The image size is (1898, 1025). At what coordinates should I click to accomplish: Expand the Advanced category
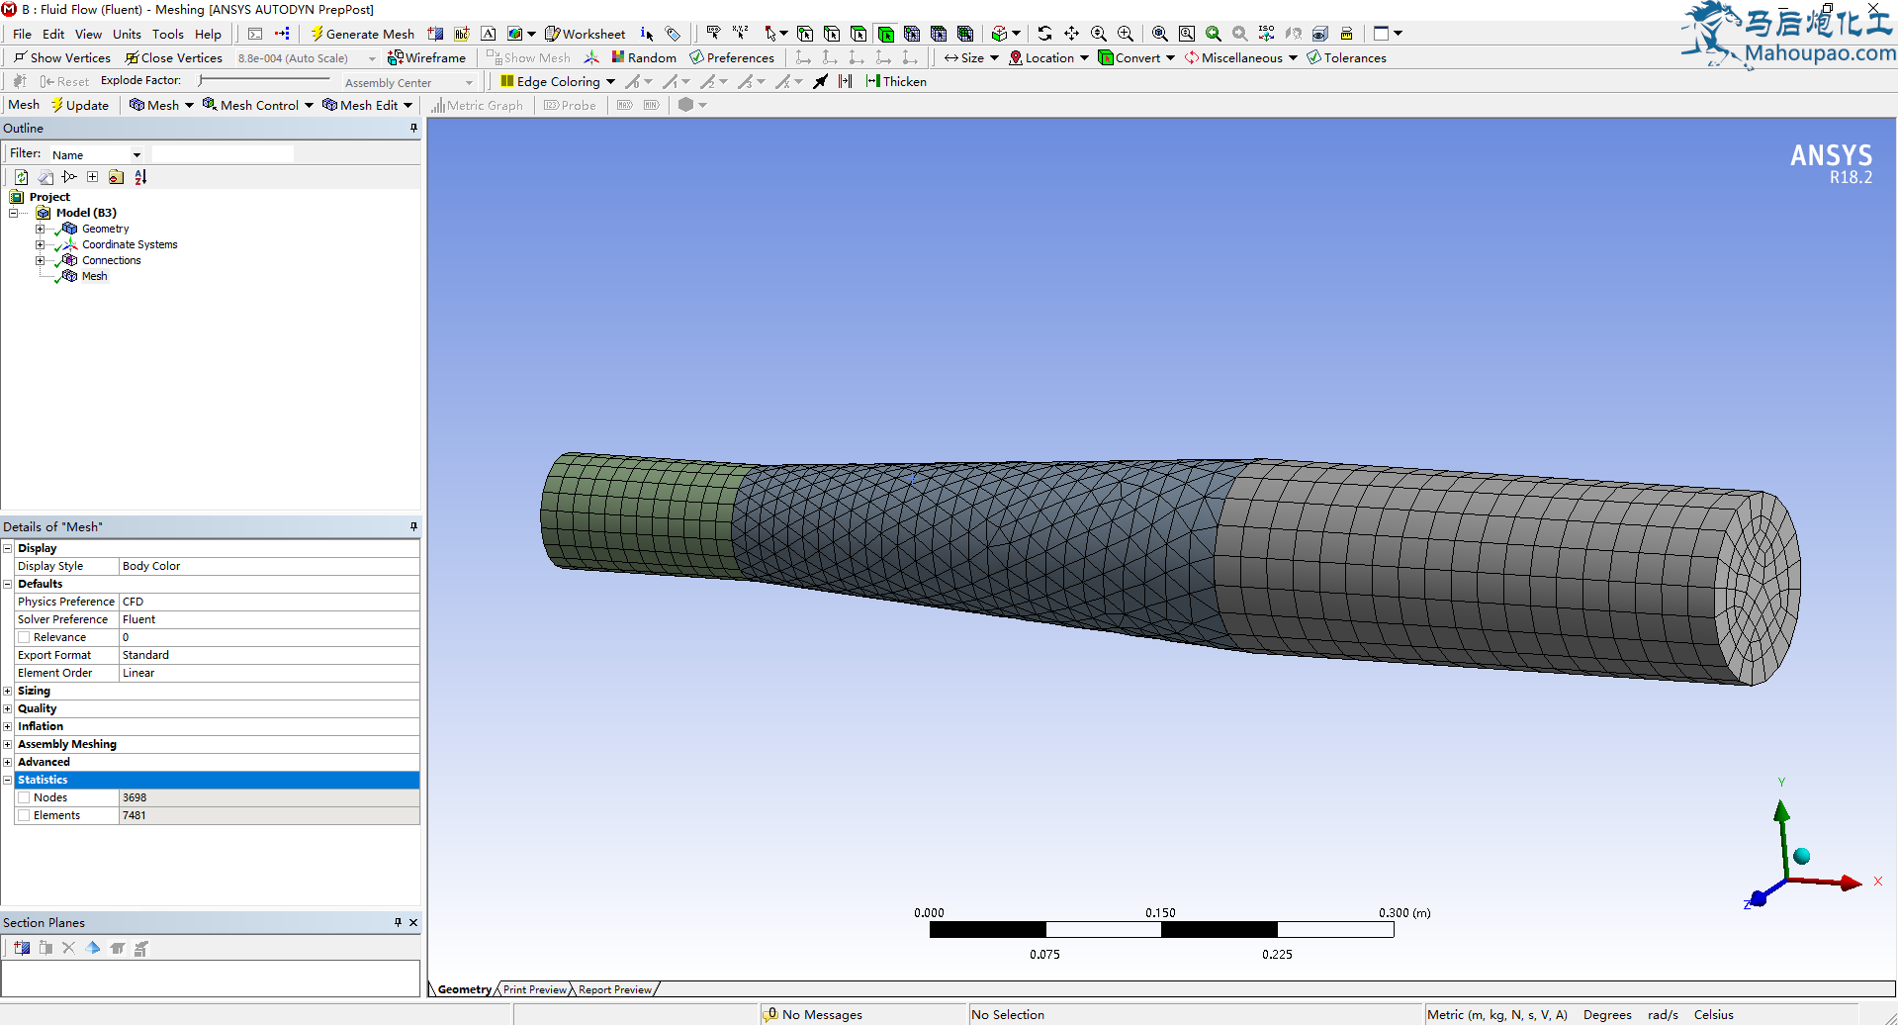(8, 762)
